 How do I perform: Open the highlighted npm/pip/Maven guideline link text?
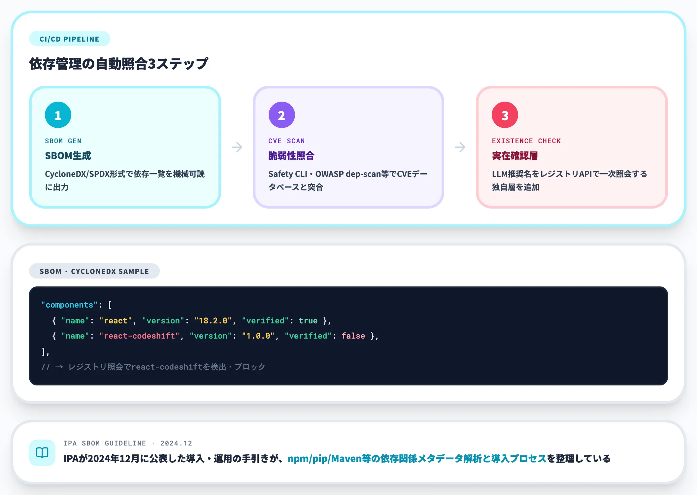click(417, 459)
